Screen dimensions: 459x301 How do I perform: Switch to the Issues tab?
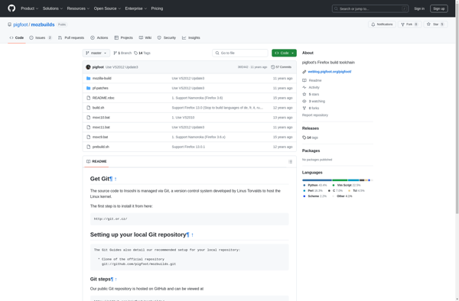point(41,37)
